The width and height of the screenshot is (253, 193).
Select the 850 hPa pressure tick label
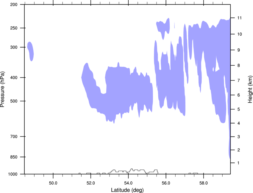click(14, 157)
